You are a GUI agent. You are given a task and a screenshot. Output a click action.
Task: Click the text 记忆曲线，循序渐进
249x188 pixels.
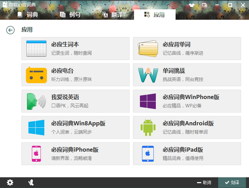click(183, 53)
